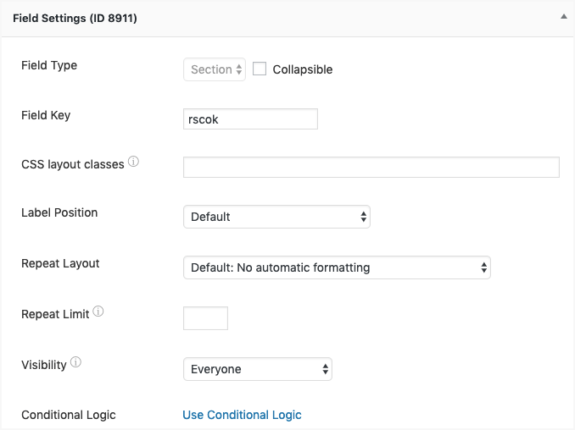Click the Repeat Layout label

point(60,263)
